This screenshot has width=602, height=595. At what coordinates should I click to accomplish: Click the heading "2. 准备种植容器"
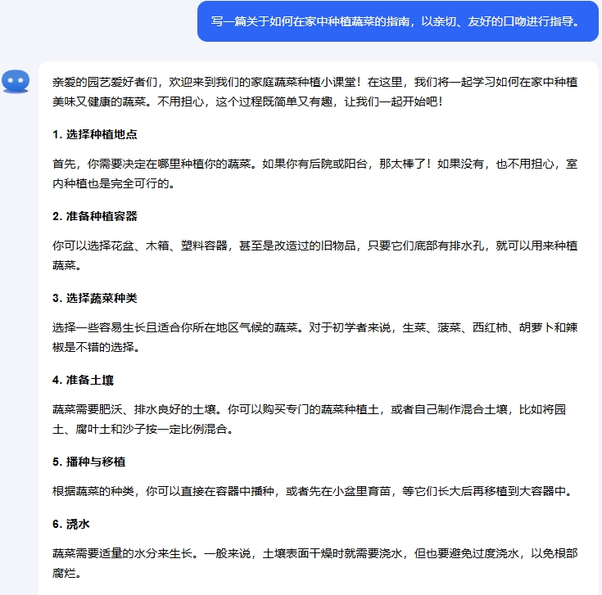pyautogui.click(x=94, y=216)
